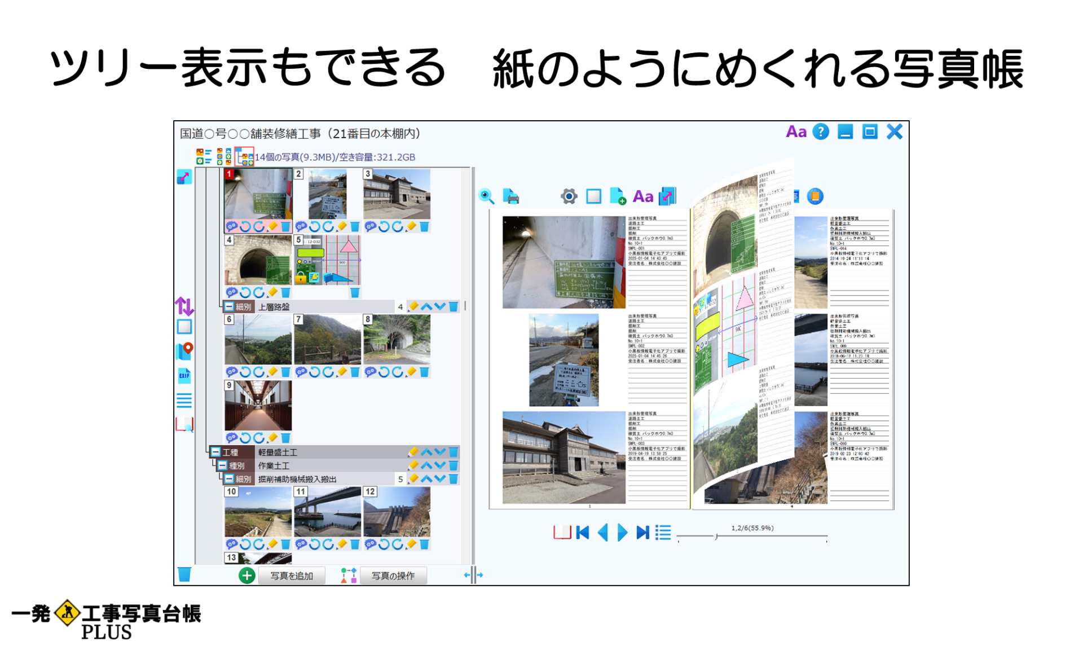Select the Aa font settings icon above the book

tap(644, 196)
